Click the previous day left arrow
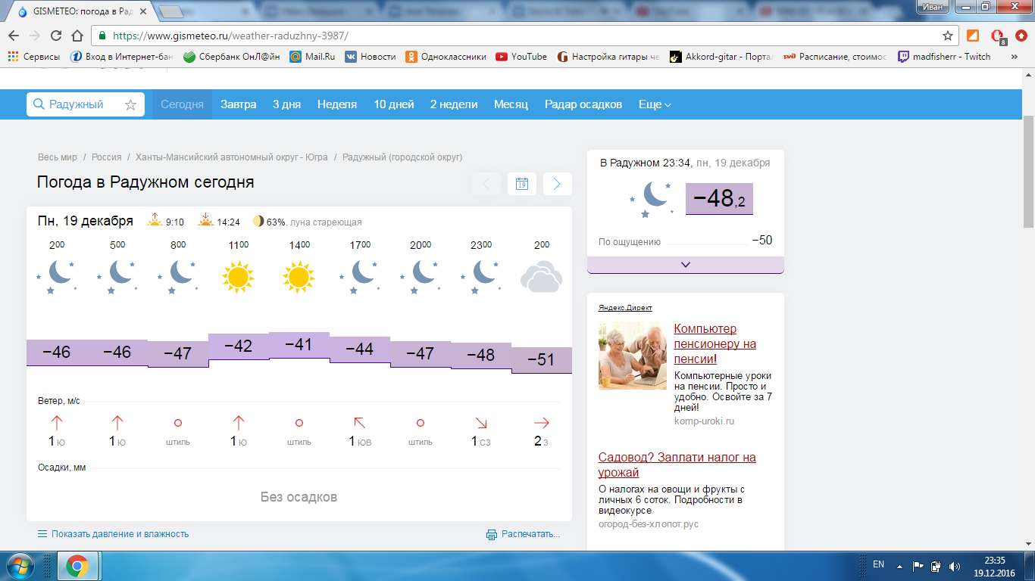 (486, 184)
